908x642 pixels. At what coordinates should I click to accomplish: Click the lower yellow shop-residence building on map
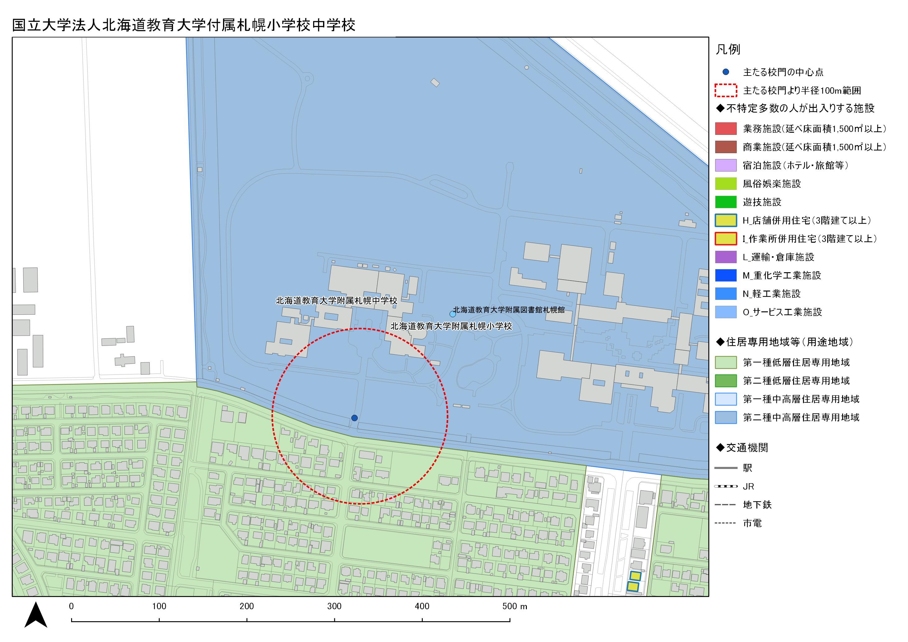click(x=633, y=587)
